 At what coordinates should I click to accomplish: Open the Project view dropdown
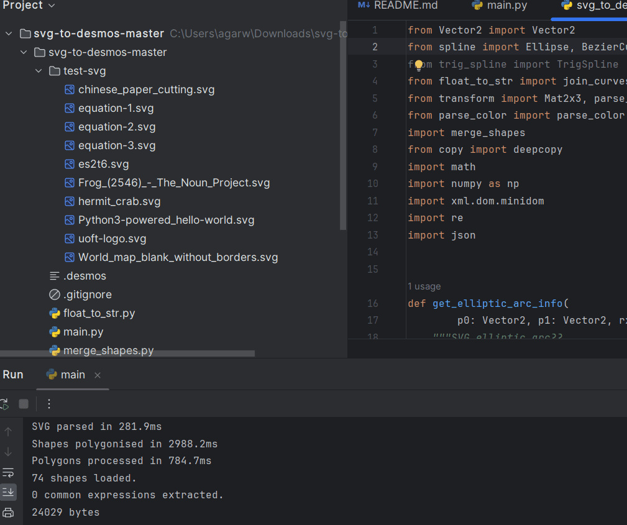pyautogui.click(x=51, y=6)
